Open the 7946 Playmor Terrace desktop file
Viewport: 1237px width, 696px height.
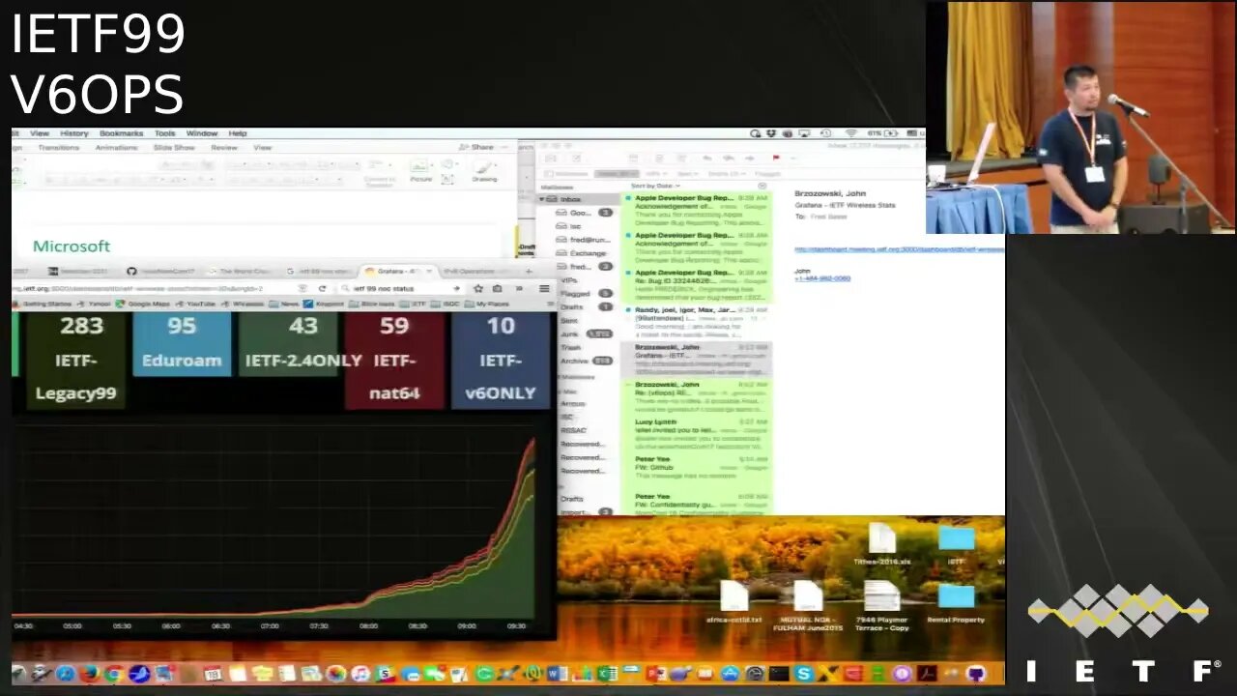pos(881,605)
